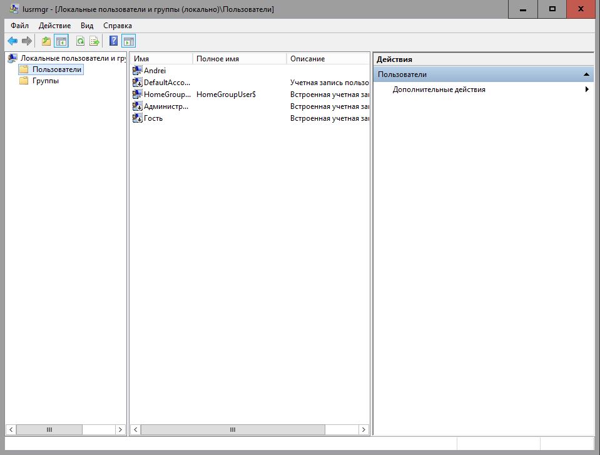
Task: Click the Up one level folder icon
Action: (x=46, y=41)
